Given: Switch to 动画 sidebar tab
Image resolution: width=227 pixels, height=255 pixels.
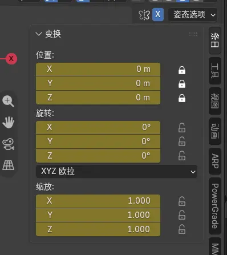Looking at the screenshot, I should [x=215, y=131].
